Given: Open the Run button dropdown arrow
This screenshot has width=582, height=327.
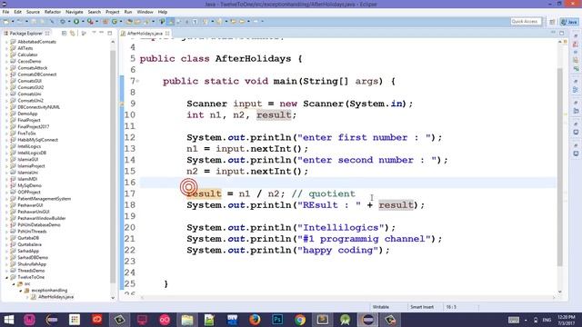Looking at the screenshot, I should pyautogui.click(x=83, y=22).
